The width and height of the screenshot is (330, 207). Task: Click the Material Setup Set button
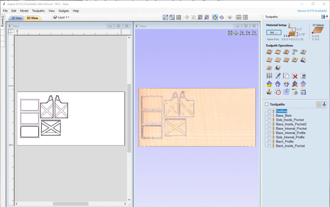pos(274,32)
